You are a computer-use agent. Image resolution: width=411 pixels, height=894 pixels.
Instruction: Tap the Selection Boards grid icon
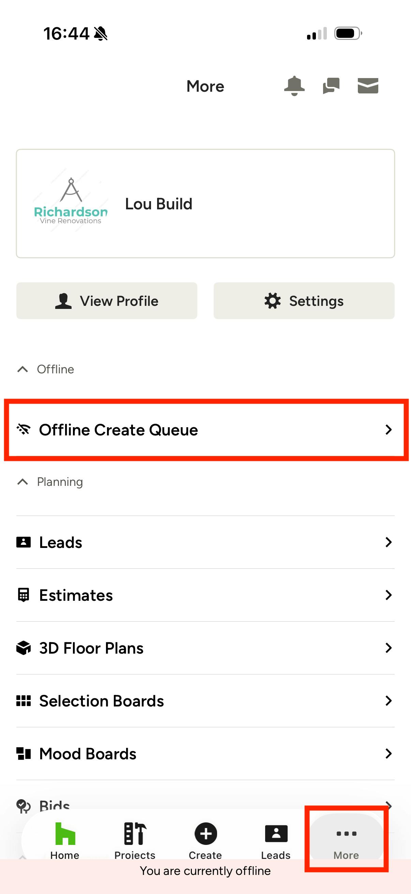(24, 701)
